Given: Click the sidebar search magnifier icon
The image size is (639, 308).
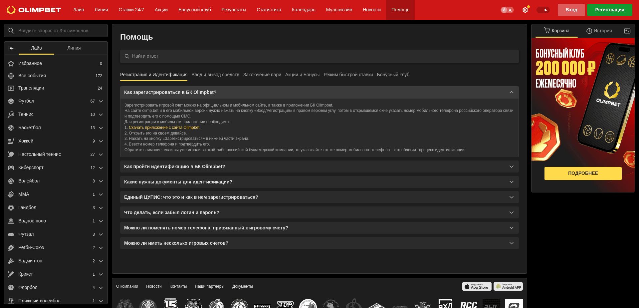Looking at the screenshot, I should tap(11, 31).
